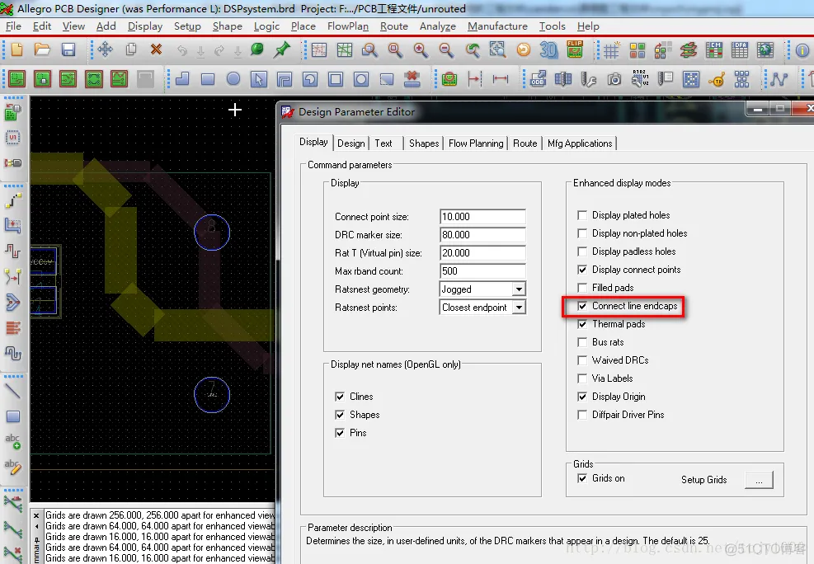This screenshot has width=814, height=564.
Task: Open the Manufacture menu
Action: [x=497, y=26]
